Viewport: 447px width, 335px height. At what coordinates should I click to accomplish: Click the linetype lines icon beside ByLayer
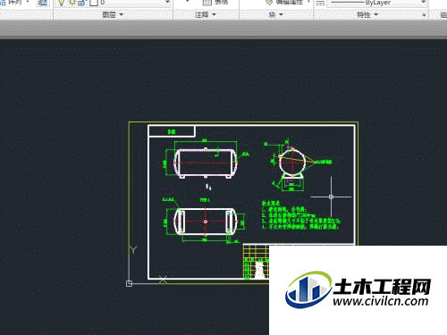click(320, 3)
